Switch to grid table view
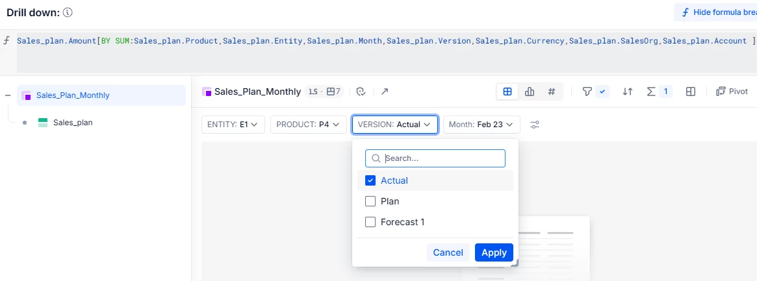Image resolution: width=757 pixels, height=281 pixels. [x=508, y=92]
